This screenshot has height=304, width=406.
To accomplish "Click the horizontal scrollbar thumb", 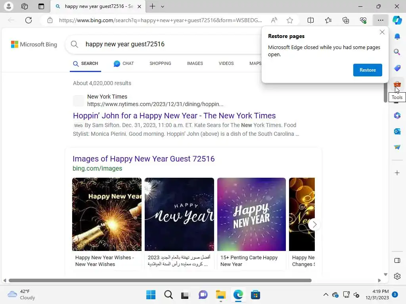I will [x=160, y=281].
